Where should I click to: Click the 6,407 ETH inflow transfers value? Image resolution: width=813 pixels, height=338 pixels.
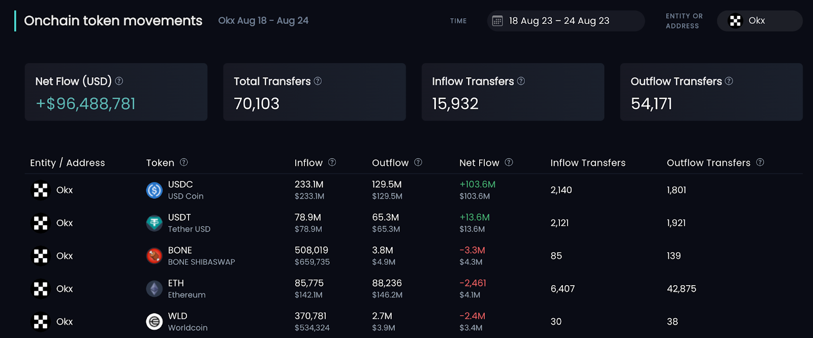pos(562,289)
